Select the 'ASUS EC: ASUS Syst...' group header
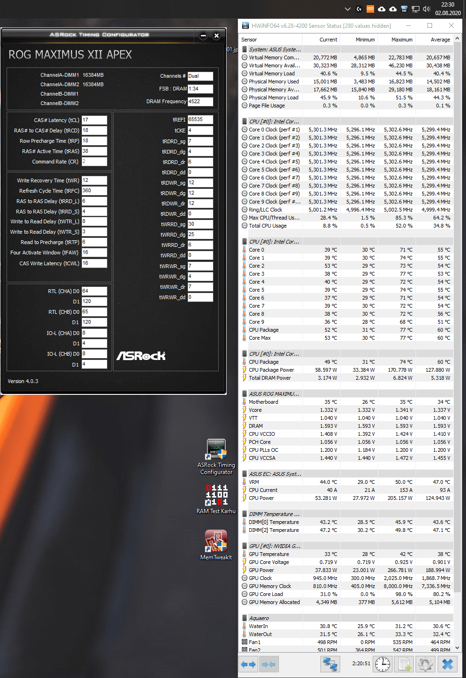The height and width of the screenshot is (678, 466). (x=346, y=474)
